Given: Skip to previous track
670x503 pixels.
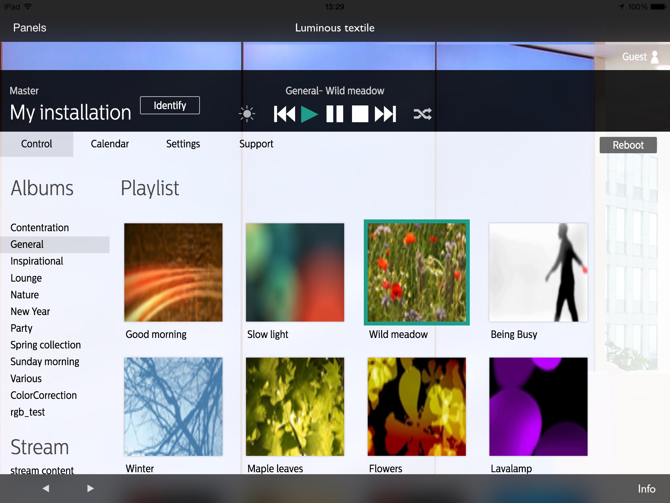Looking at the screenshot, I should point(284,114).
